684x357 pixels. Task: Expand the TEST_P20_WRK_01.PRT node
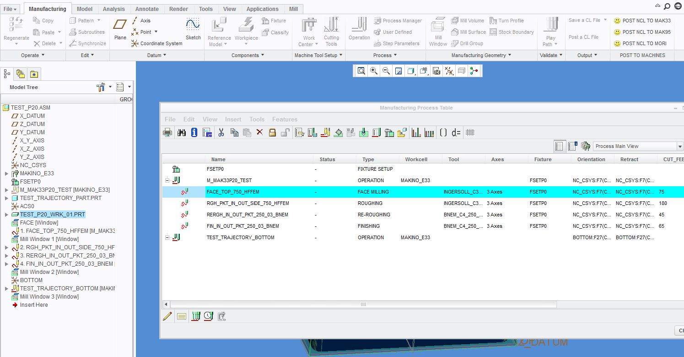6,215
